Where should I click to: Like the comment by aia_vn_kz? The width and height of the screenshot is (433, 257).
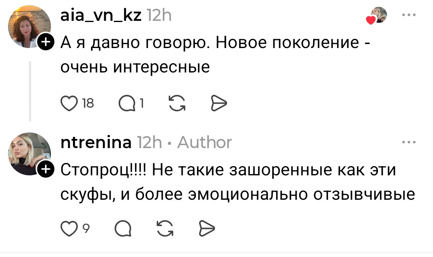pos(69,103)
